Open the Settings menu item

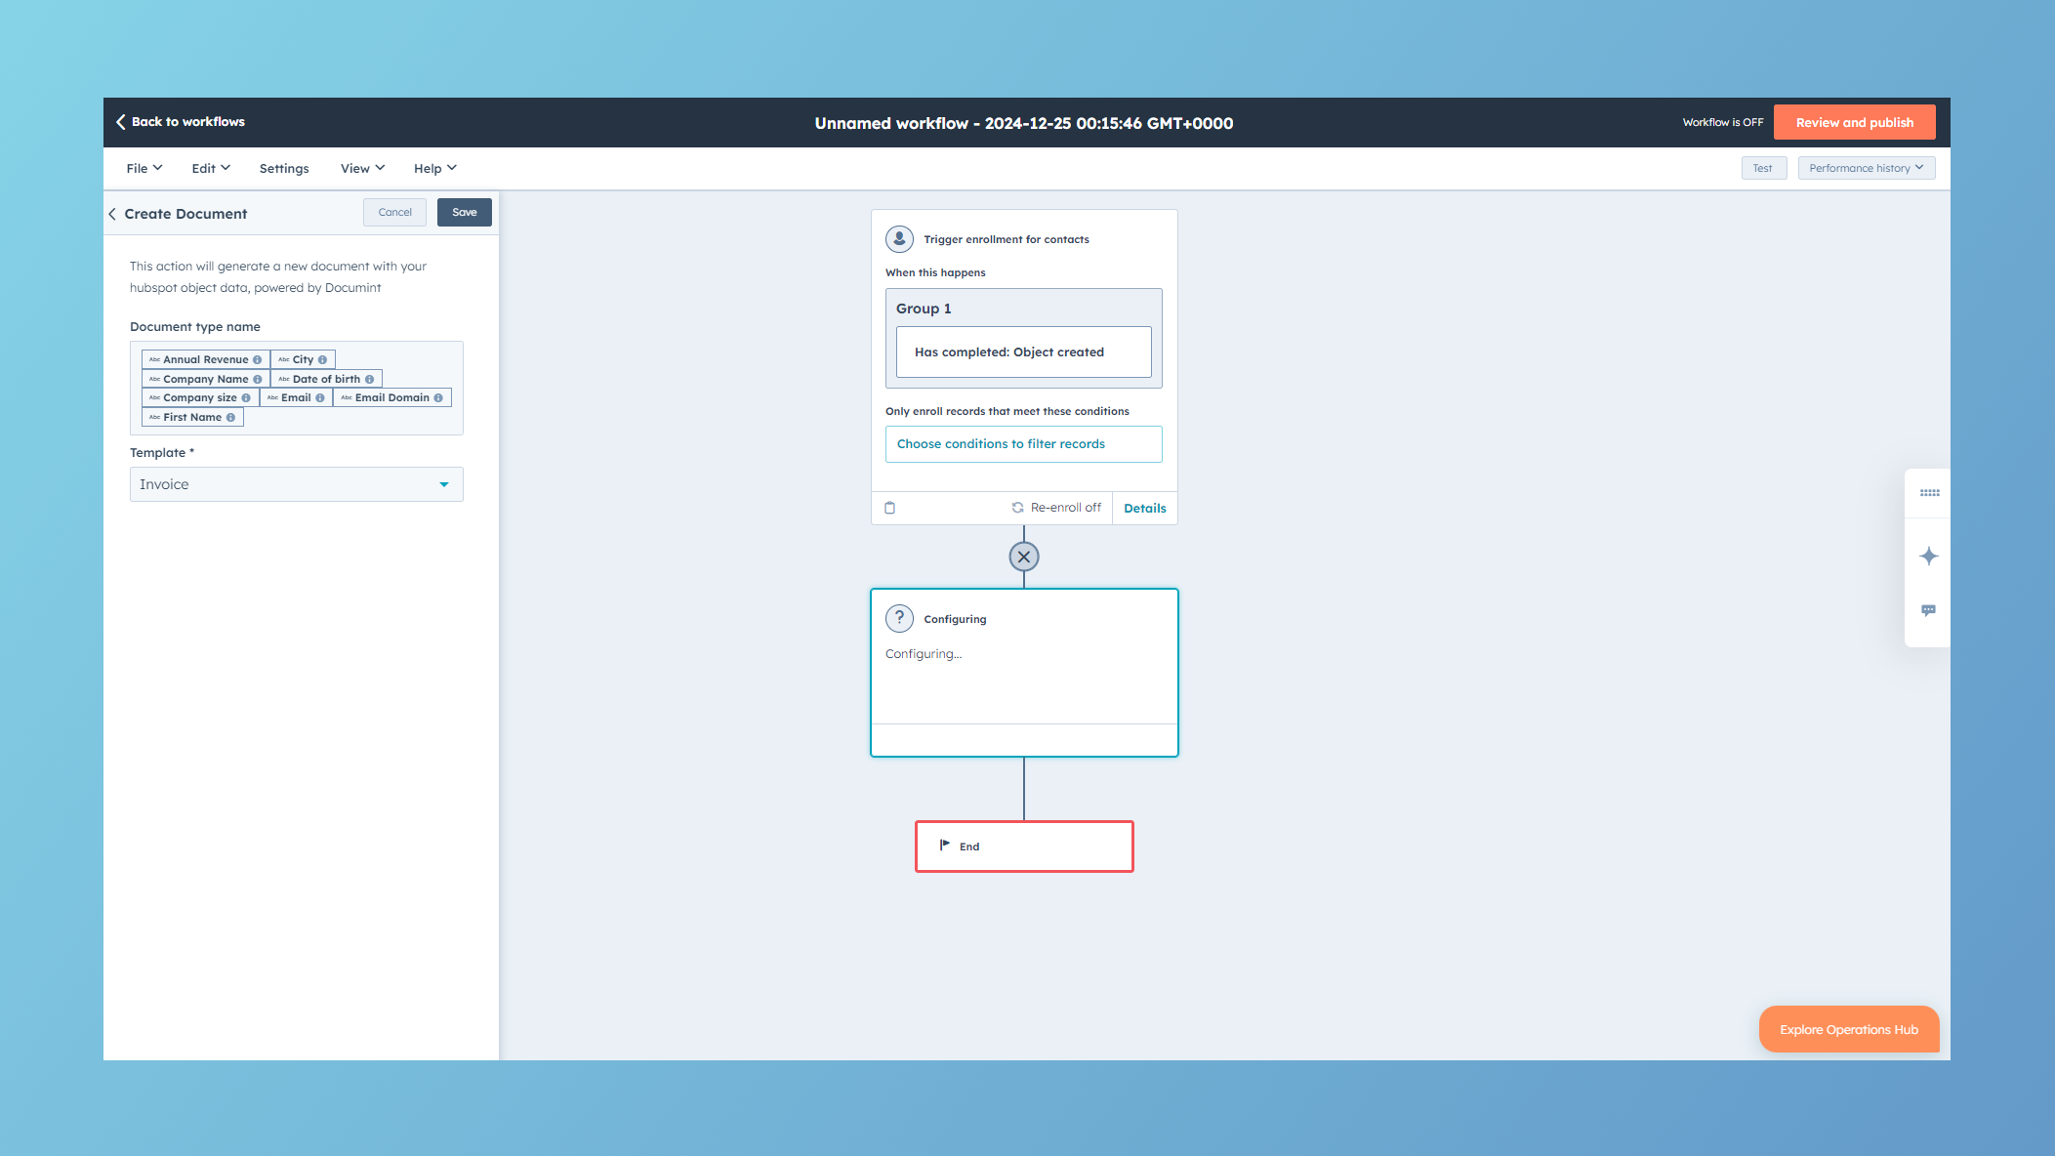[284, 169]
